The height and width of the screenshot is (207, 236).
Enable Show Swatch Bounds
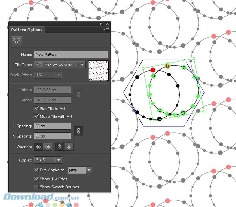coord(37,187)
